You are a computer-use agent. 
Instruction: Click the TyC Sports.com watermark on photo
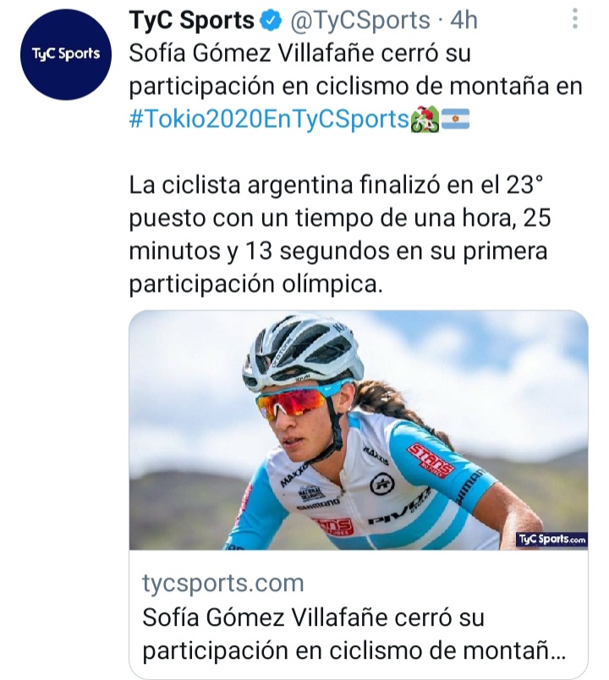[551, 539]
